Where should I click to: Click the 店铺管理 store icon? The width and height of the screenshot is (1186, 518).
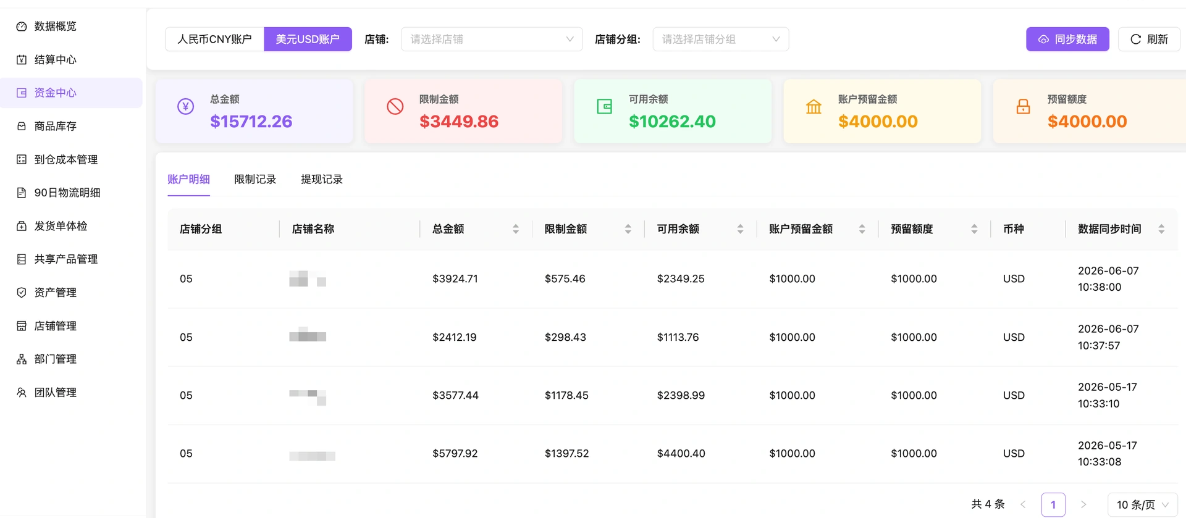point(22,326)
